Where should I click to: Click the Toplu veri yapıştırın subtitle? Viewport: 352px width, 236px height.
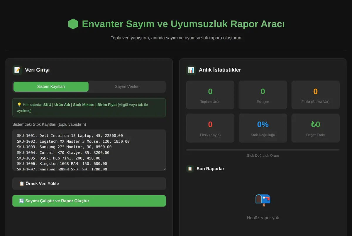(176, 38)
